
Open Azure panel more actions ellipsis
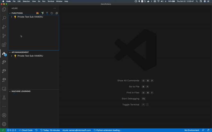click(x=55, y=8)
